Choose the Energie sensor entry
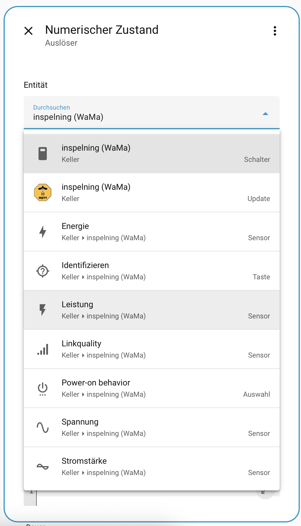 (152, 232)
